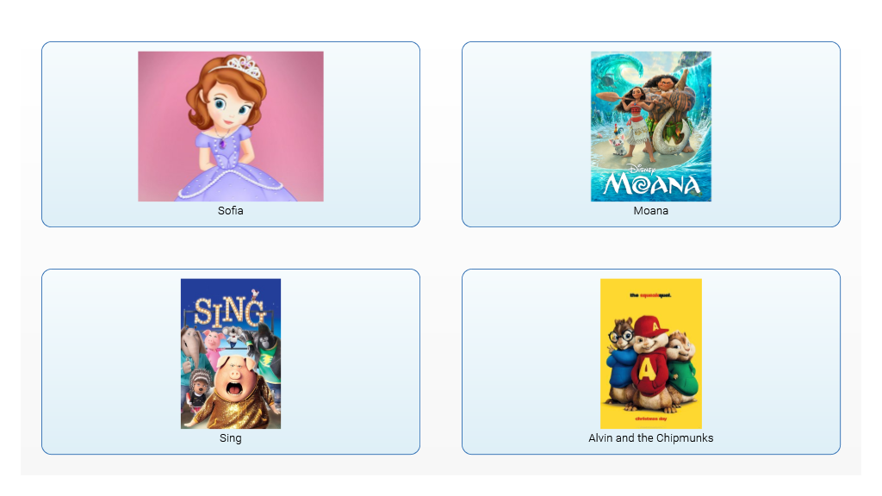The width and height of the screenshot is (882, 496).
Task: Click the Disney logo above Moana title
Action: (642, 169)
